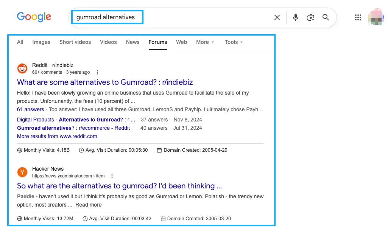This screenshot has width=388, height=227.
Task: Click 'More results from www.reddit.com'
Action: (x=57, y=136)
